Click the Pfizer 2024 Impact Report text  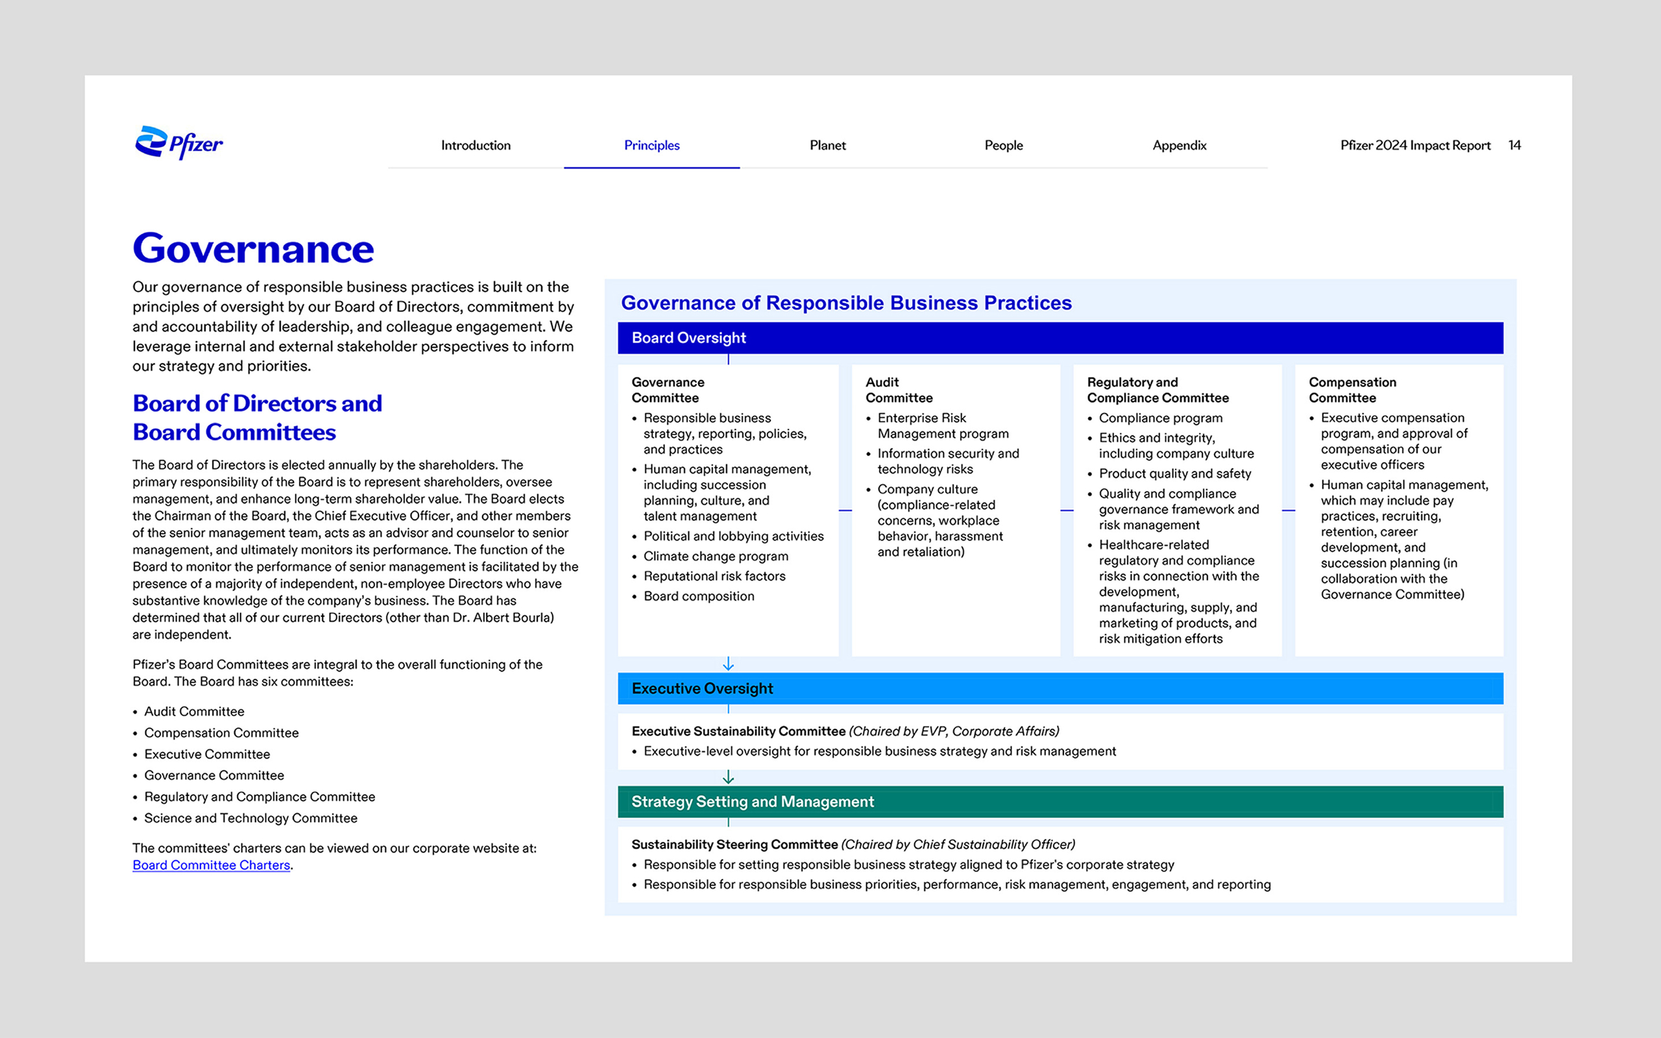(x=1414, y=145)
